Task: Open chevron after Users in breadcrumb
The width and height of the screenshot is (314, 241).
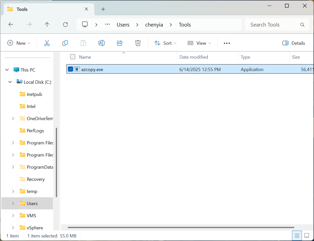Action: pyautogui.click(x=137, y=25)
